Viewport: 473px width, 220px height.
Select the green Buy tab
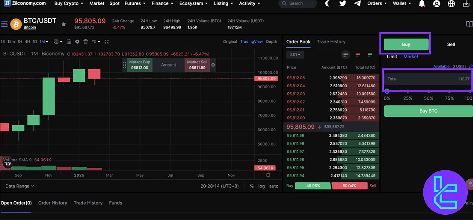click(x=406, y=44)
